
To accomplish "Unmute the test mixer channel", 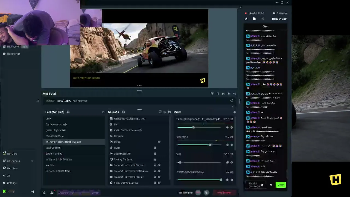I will click(x=227, y=162).
